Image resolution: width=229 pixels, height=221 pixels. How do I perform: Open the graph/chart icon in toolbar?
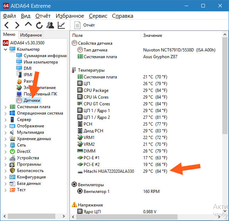click(61, 25)
